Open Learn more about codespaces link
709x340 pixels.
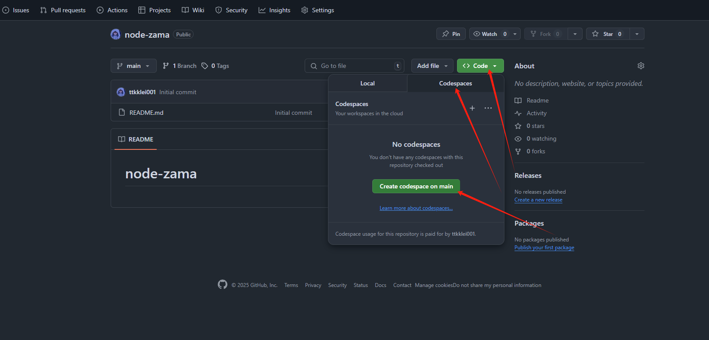point(416,208)
